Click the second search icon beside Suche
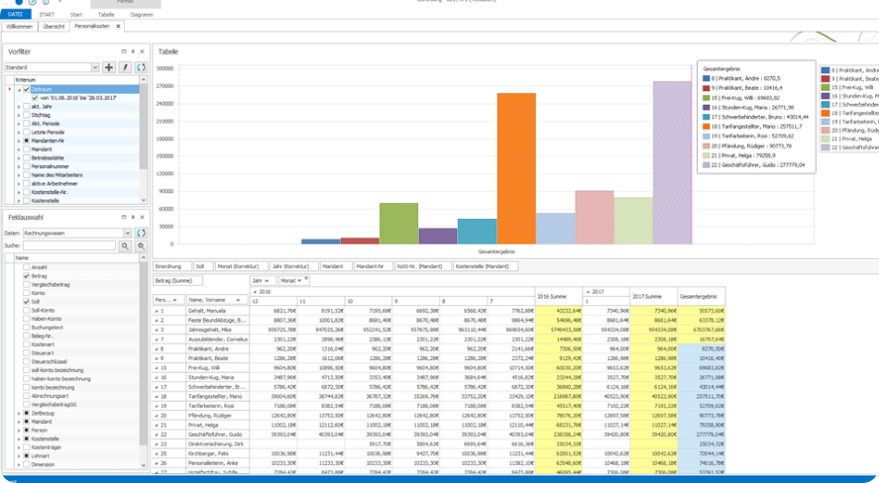879x483 pixels. 141,245
